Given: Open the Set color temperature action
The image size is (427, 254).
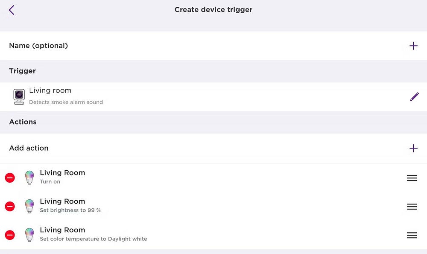Looking at the screenshot, I should coord(93,234).
